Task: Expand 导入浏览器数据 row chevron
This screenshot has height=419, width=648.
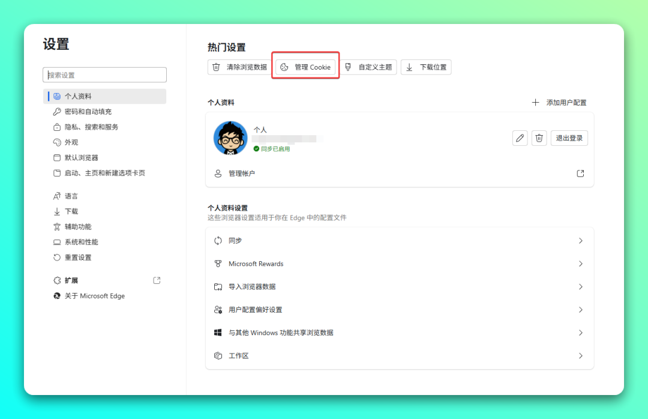Action: point(581,287)
